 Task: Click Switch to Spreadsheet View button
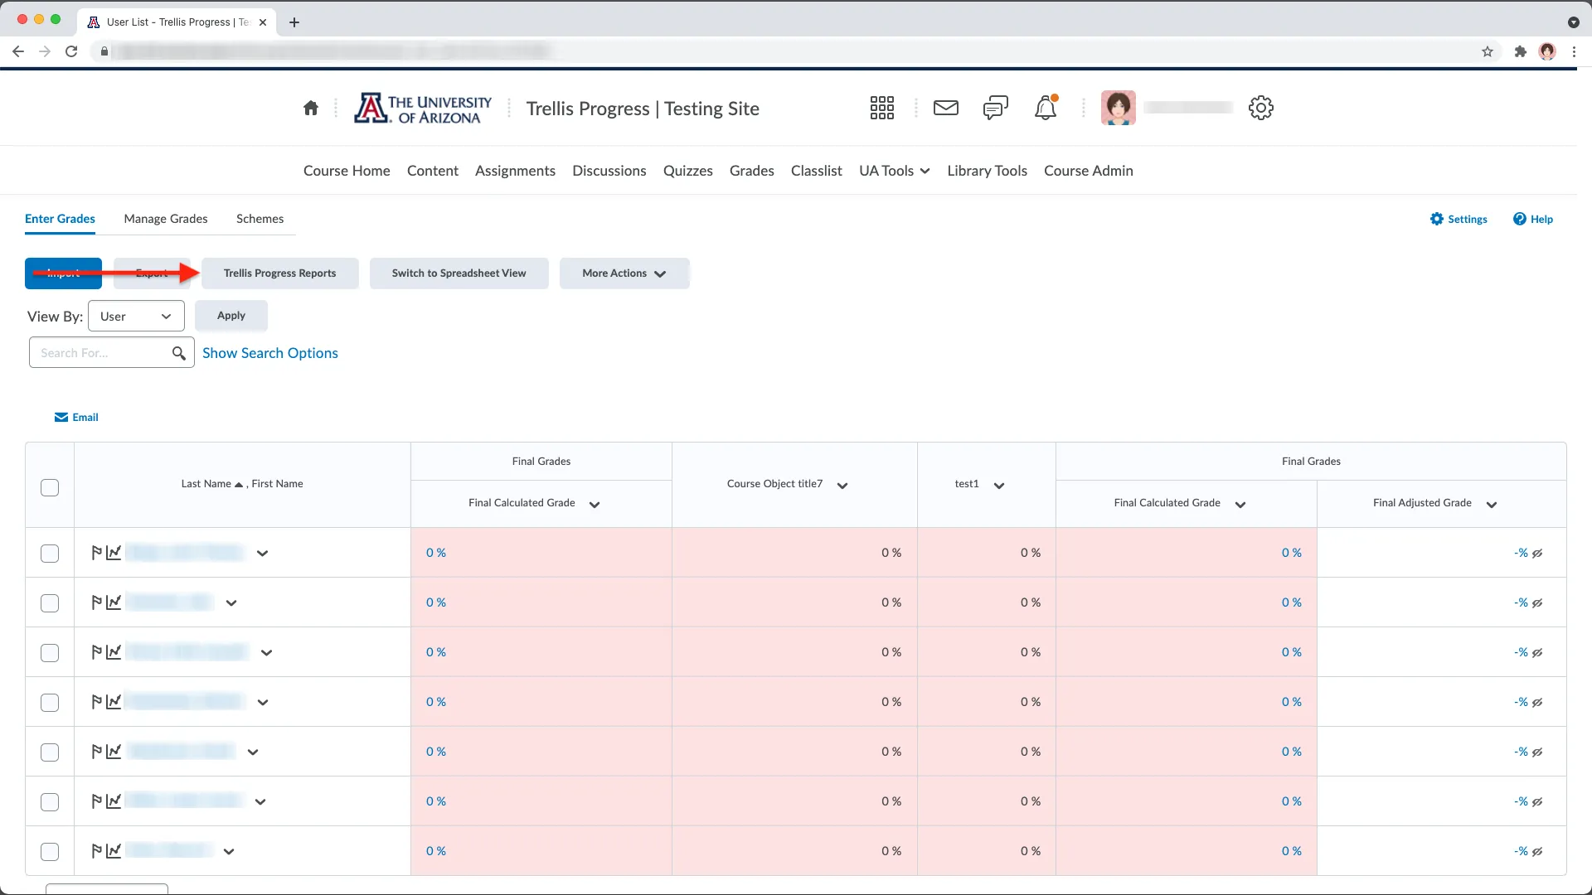459,273
